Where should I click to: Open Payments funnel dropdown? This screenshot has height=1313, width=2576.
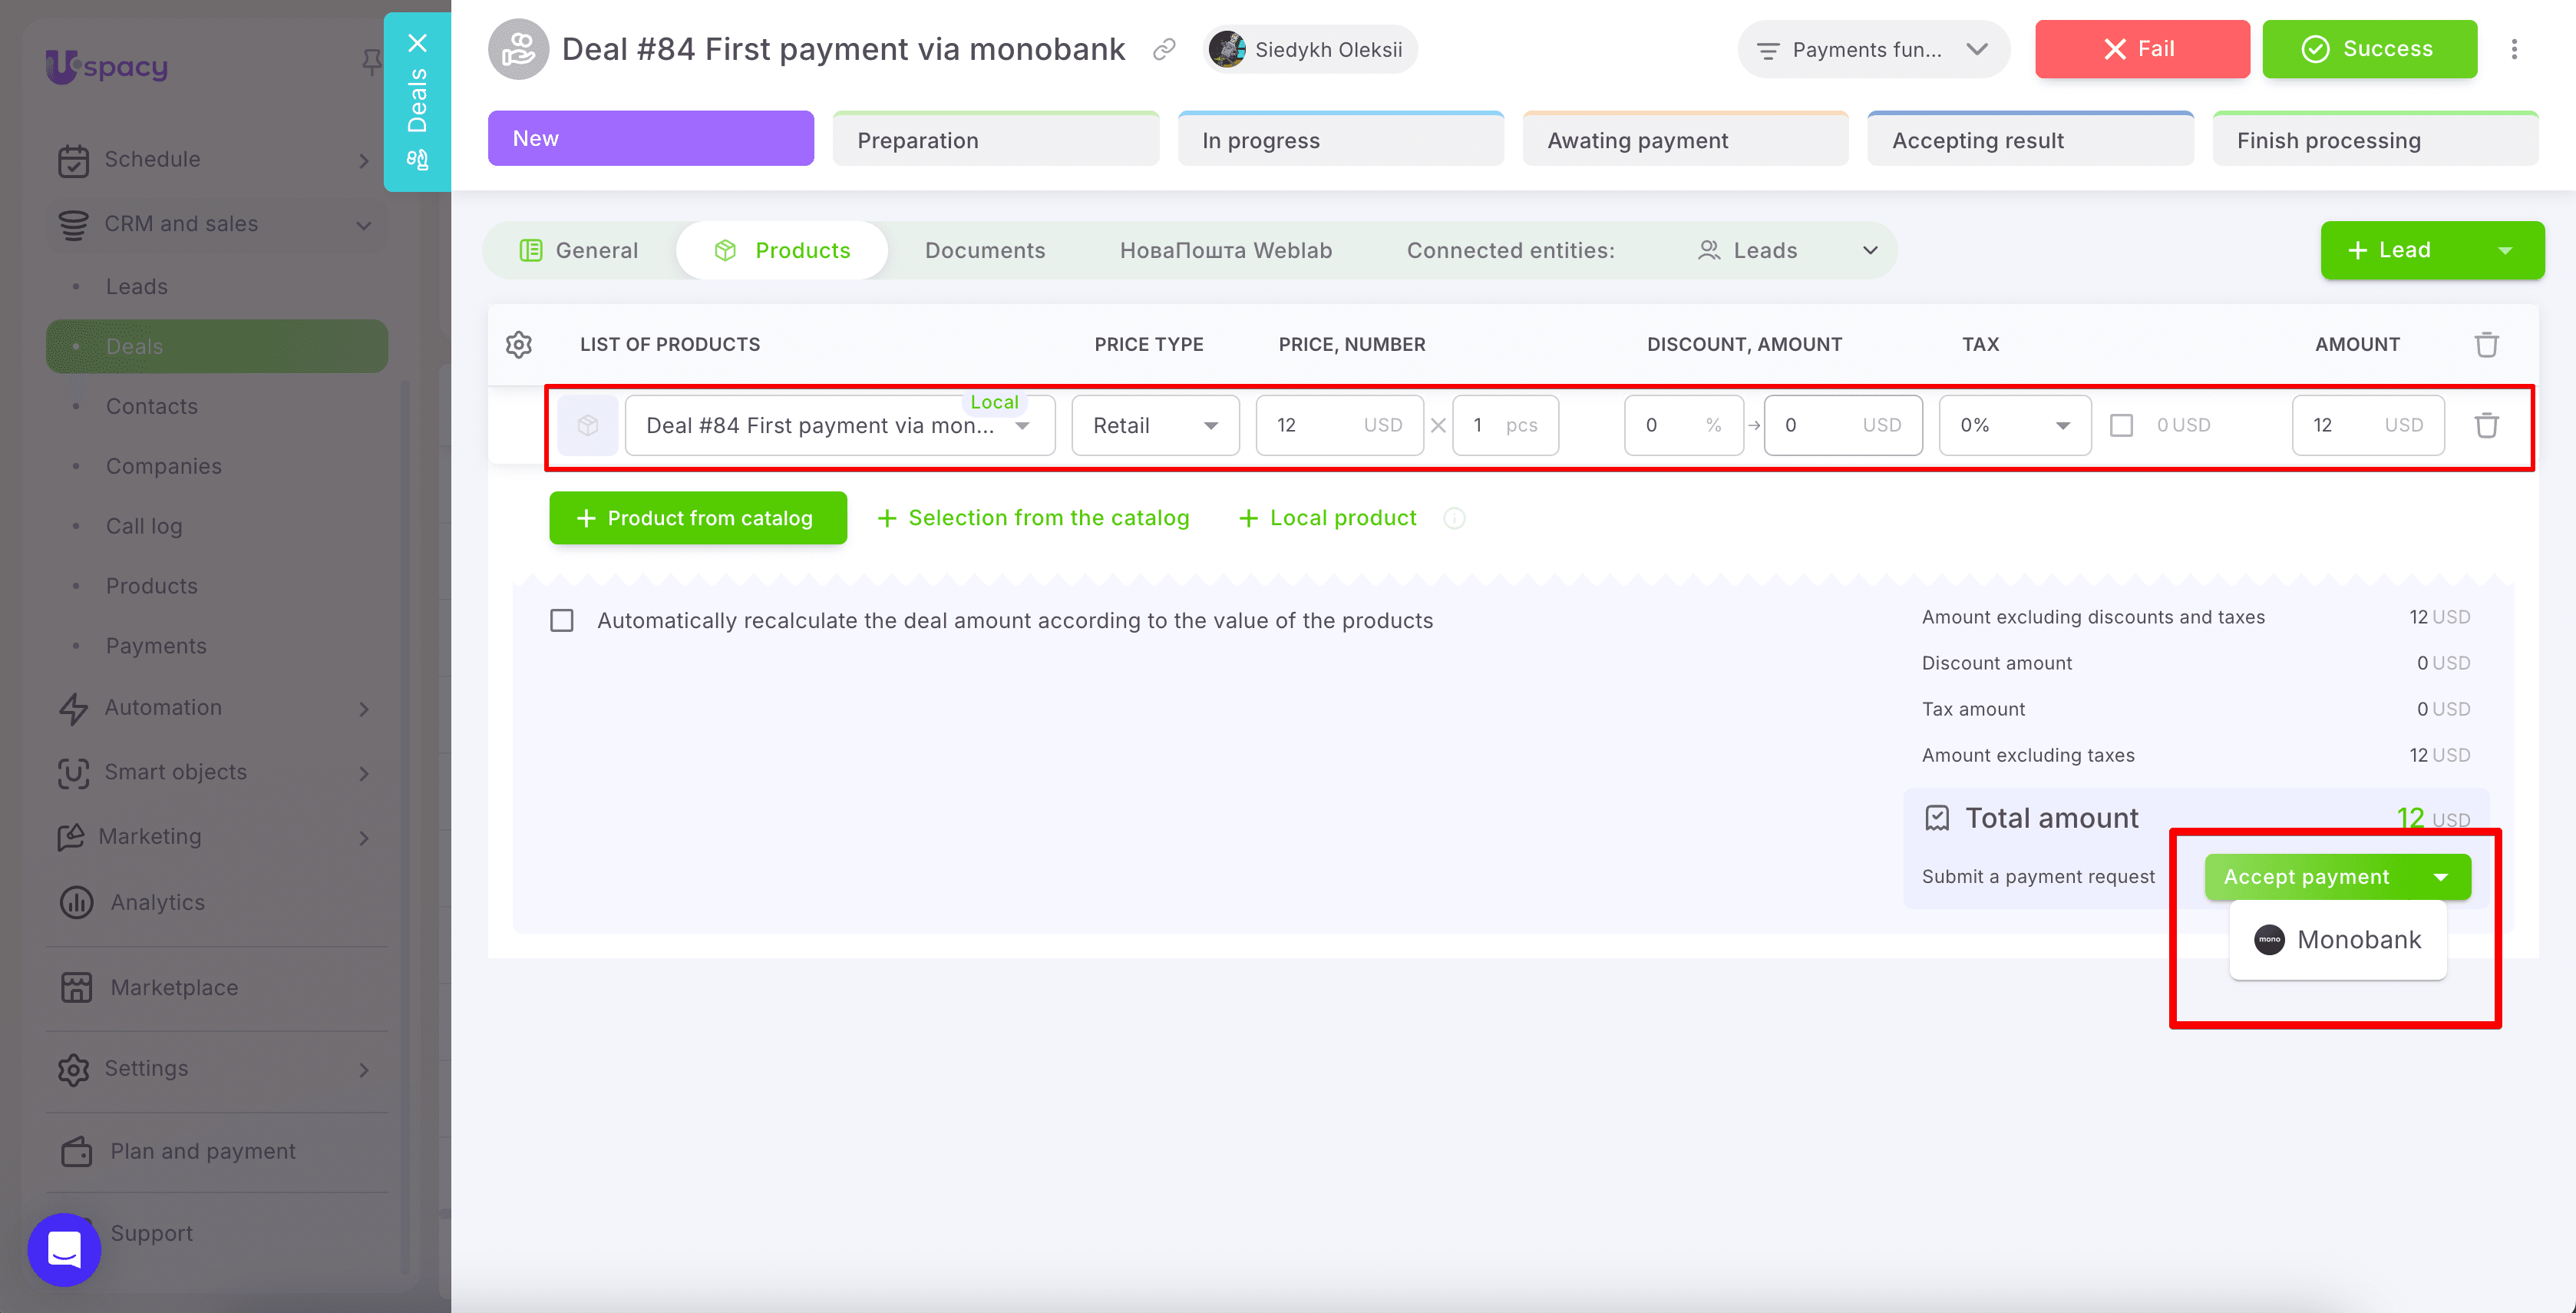1874,49
